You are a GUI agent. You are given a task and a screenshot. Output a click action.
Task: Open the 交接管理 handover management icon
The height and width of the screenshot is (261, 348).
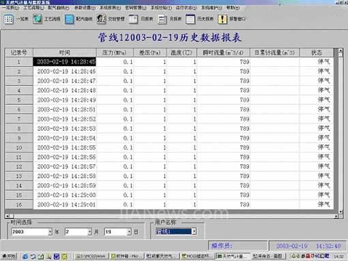coord(101,19)
